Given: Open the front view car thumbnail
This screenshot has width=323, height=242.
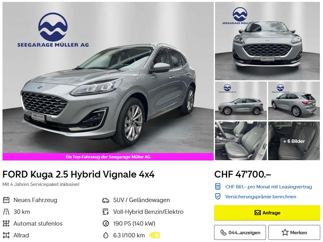Looking at the screenshot, I should click(267, 41).
